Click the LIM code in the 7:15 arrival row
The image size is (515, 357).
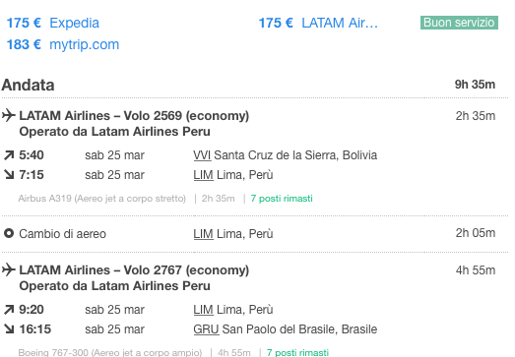coord(203,175)
